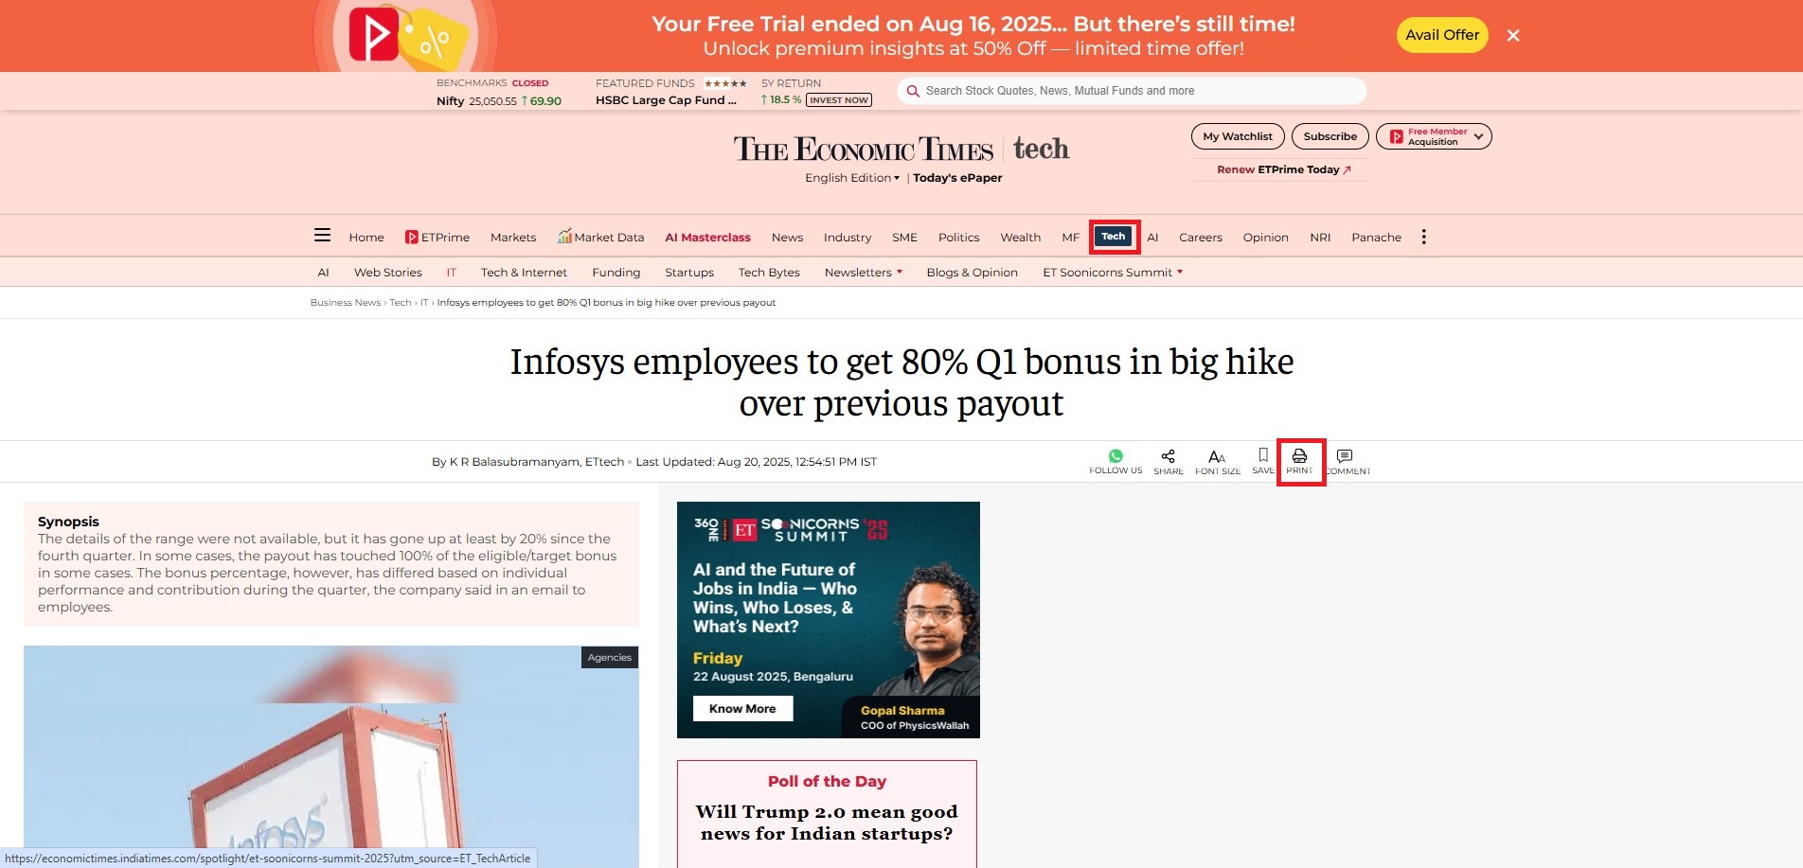The height and width of the screenshot is (868, 1803).
Task: Open the Markets navigation tab
Action: (513, 238)
